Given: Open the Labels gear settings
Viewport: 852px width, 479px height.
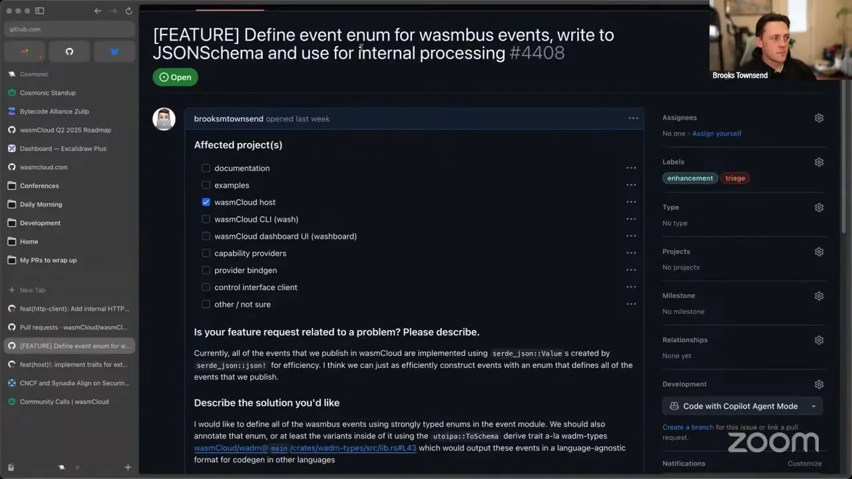Looking at the screenshot, I should tap(819, 162).
